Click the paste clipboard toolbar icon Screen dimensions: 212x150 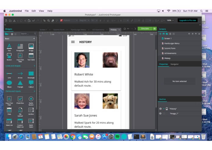[x=29, y=21]
